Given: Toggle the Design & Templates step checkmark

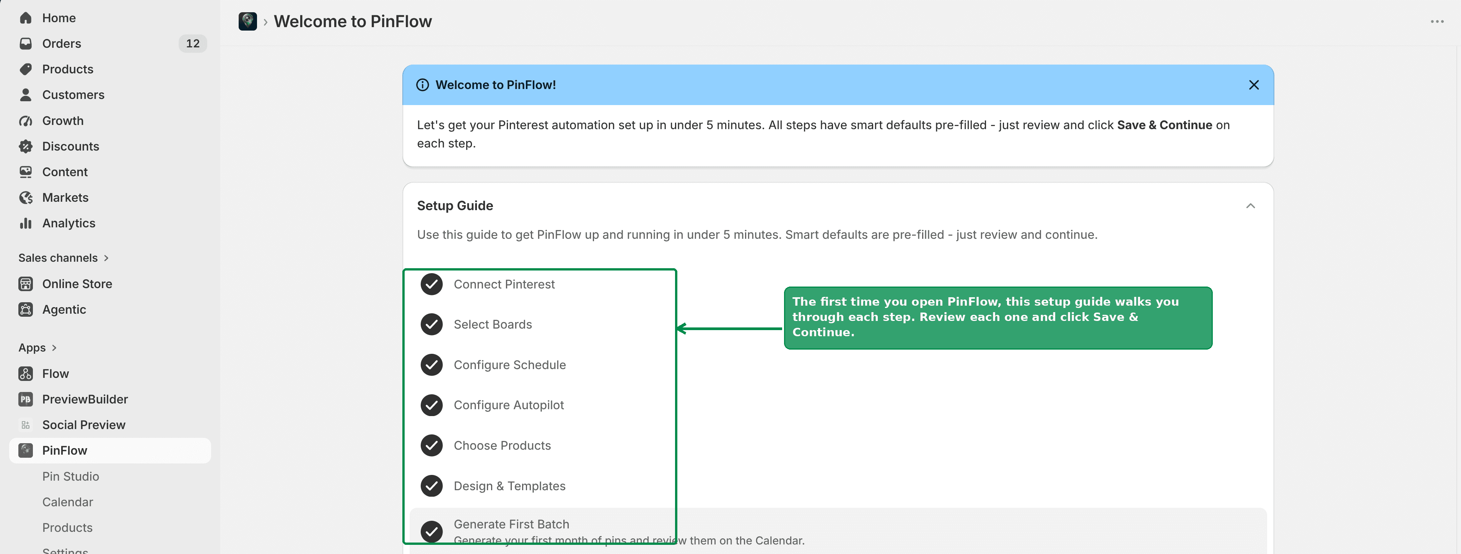Looking at the screenshot, I should point(432,486).
